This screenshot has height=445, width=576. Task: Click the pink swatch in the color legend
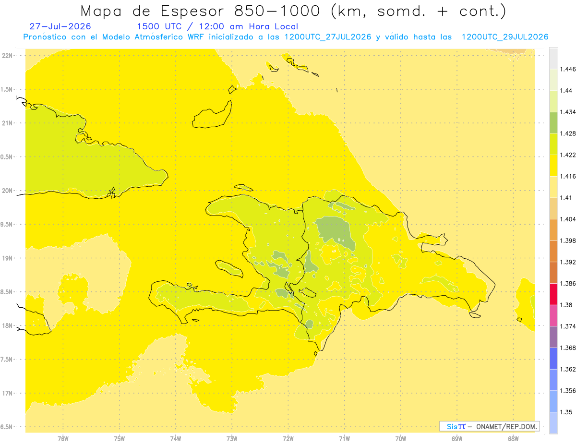tap(553, 315)
